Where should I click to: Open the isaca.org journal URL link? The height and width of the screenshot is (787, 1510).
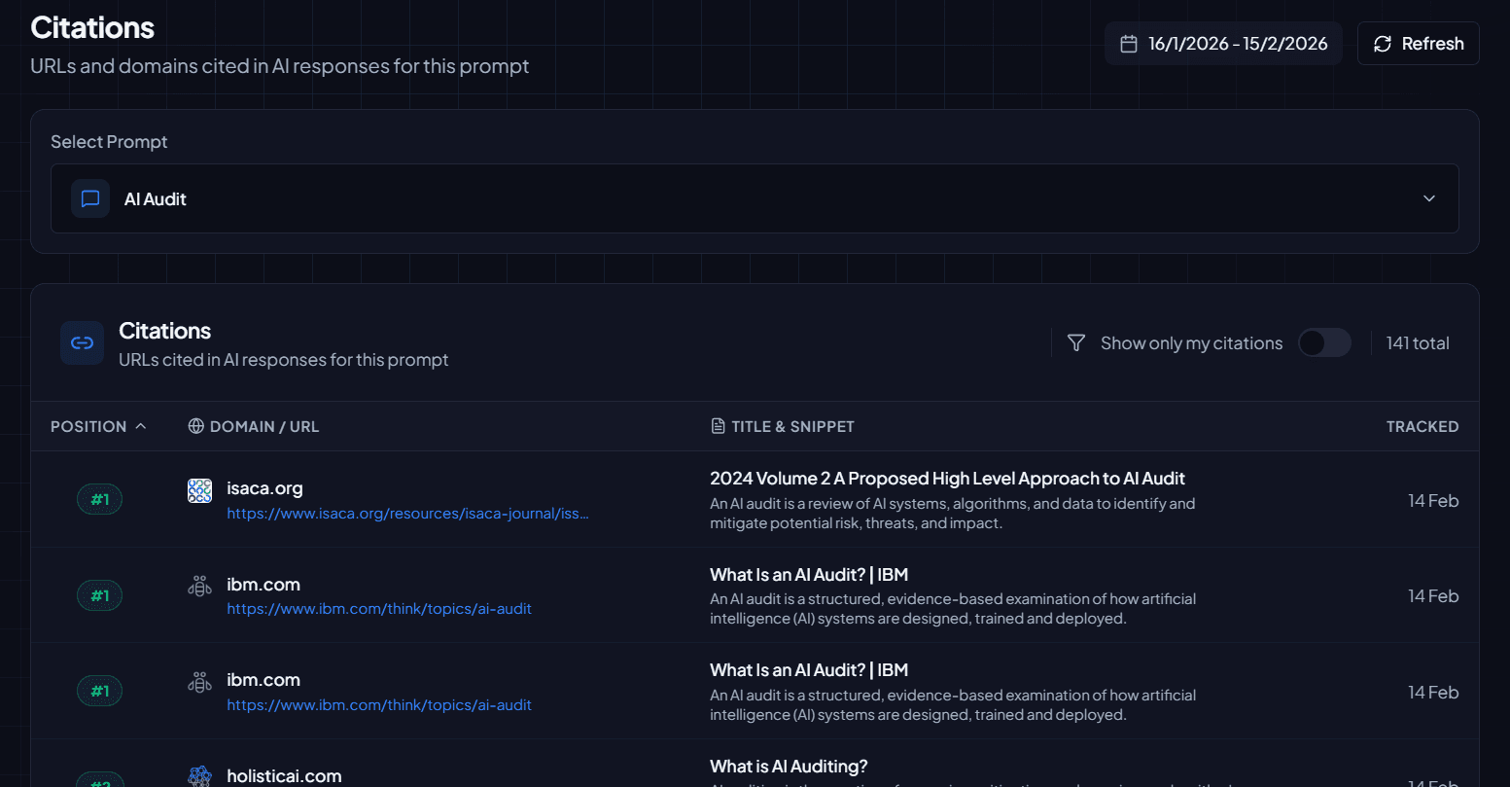point(407,513)
